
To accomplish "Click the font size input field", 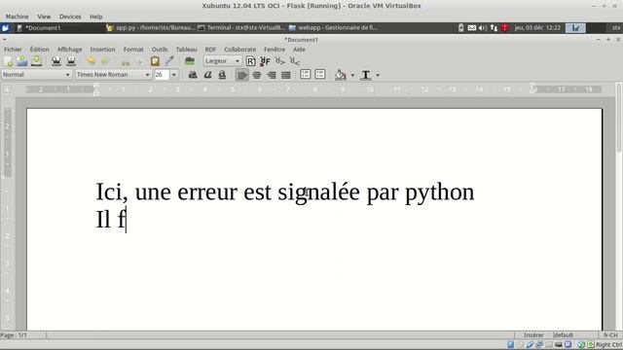I will tap(162, 75).
